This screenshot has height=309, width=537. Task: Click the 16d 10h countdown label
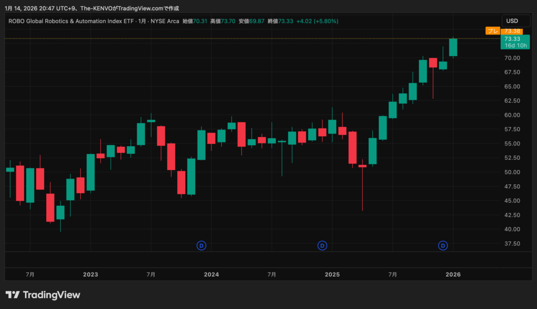tap(516, 46)
